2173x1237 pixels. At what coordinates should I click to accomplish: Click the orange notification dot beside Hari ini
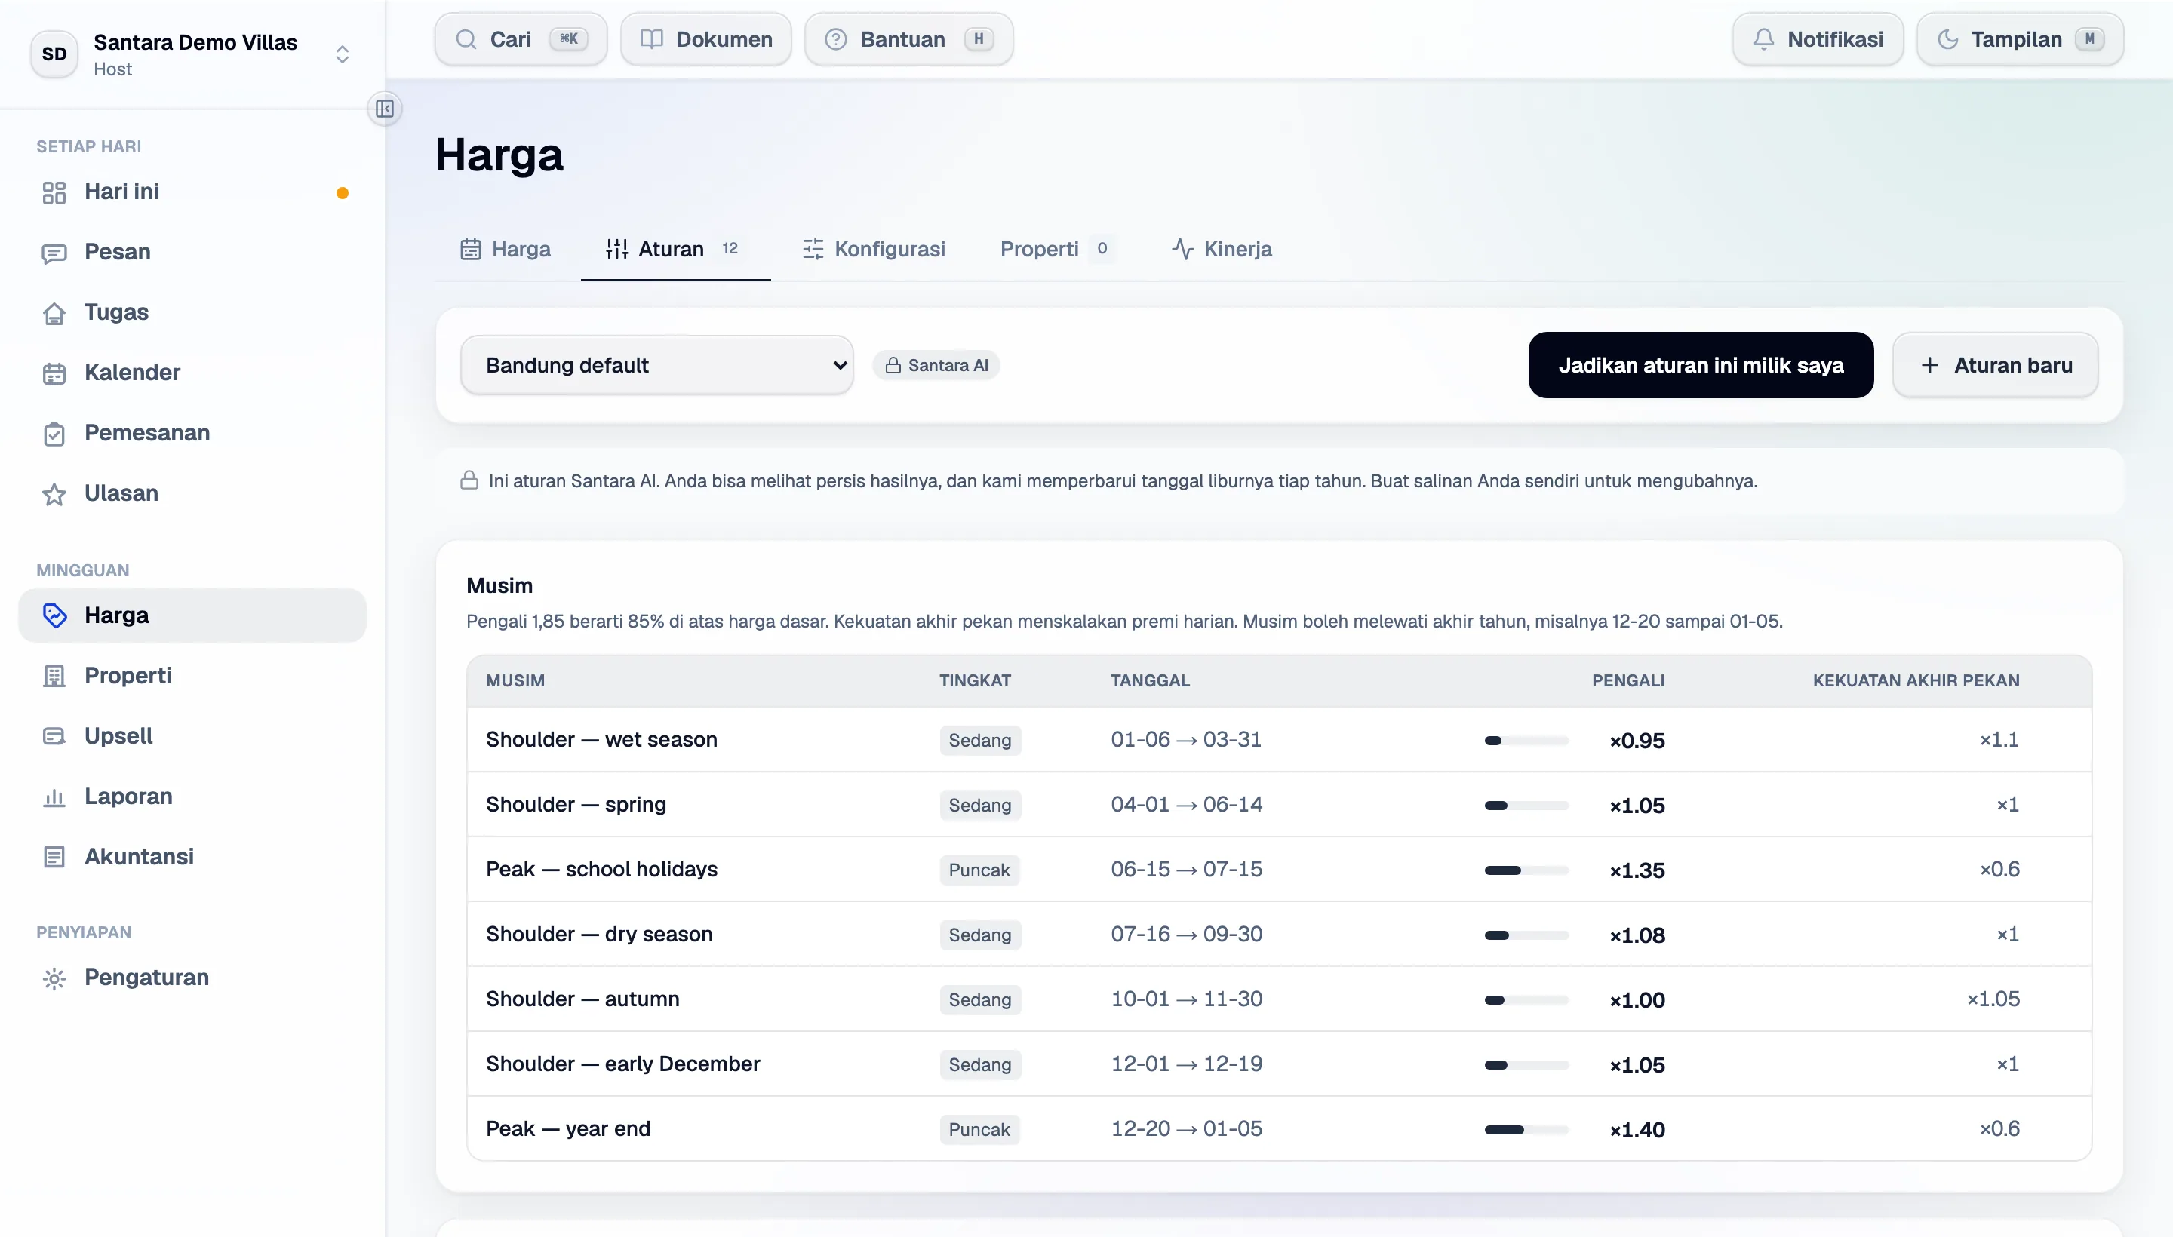(343, 193)
